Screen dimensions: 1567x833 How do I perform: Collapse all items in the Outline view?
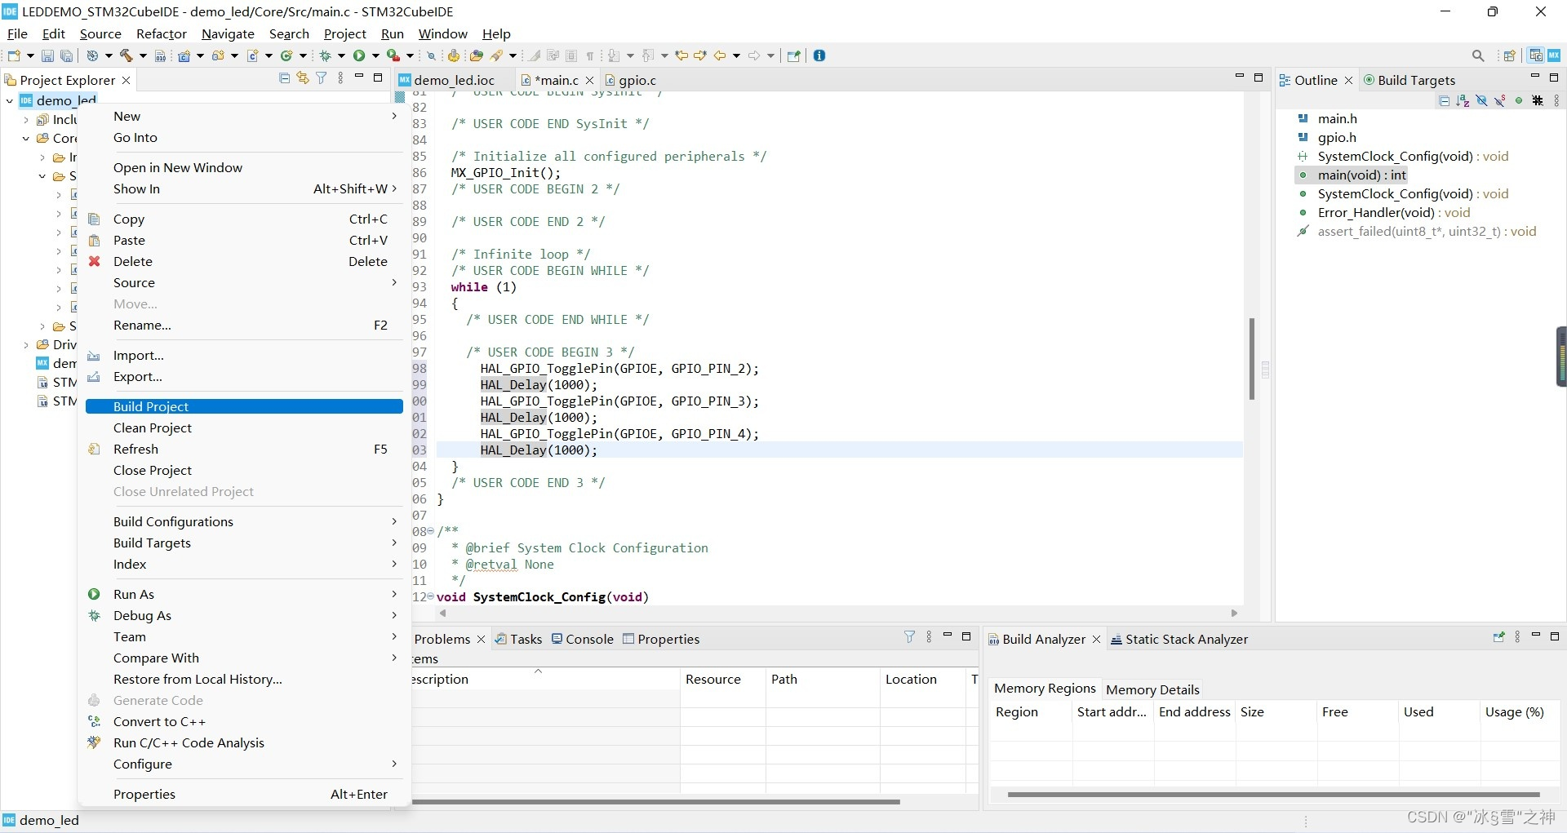[1445, 100]
